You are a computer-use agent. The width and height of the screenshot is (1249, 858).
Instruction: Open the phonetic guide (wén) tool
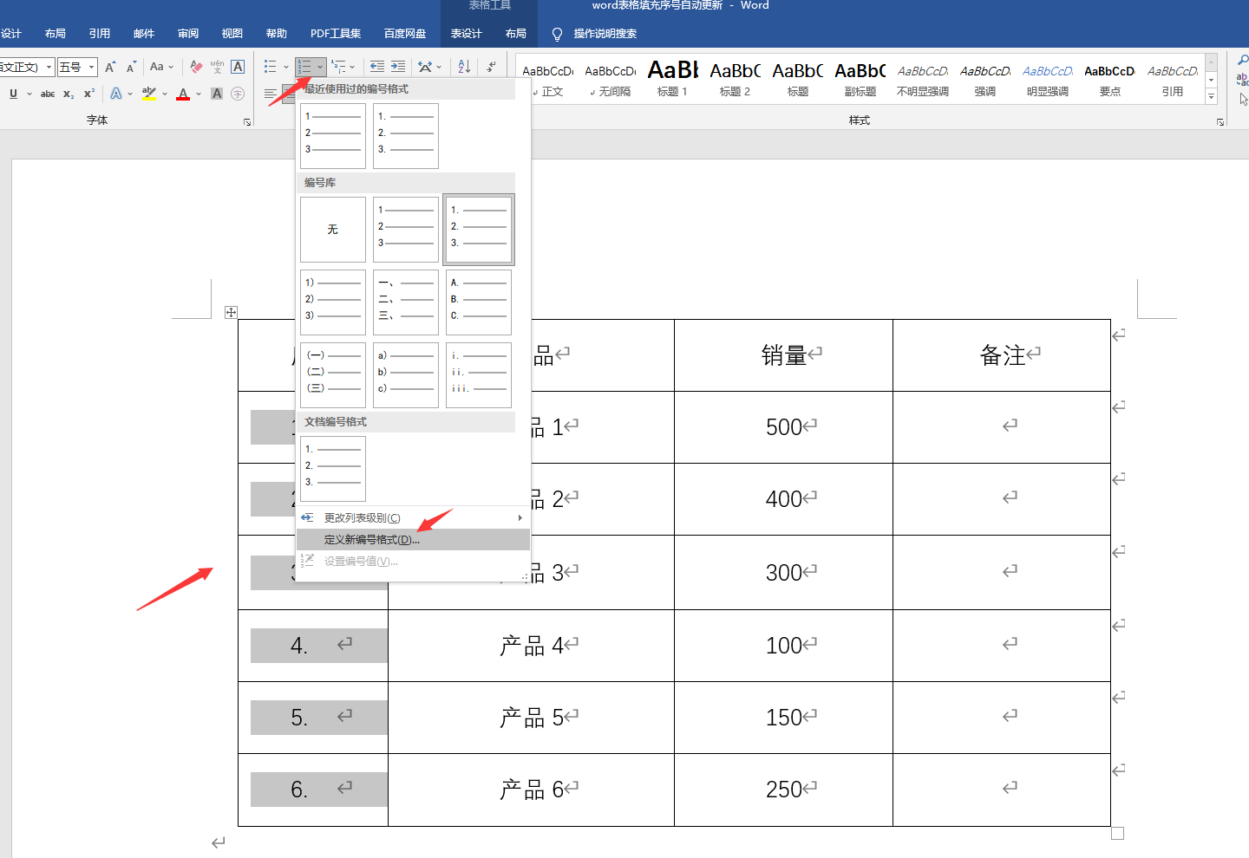pyautogui.click(x=217, y=67)
